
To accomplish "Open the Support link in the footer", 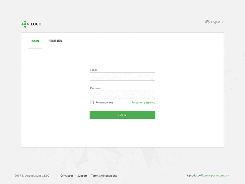I will [82, 175].
